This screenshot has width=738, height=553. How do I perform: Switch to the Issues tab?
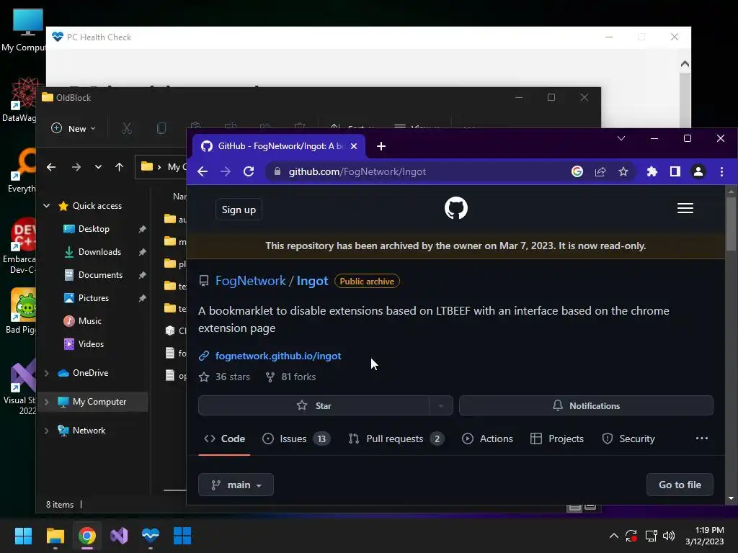296,439
